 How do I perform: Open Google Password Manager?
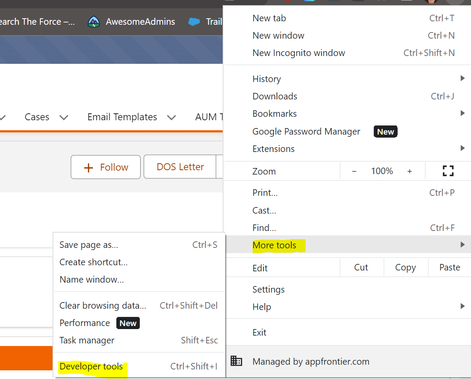pos(306,132)
